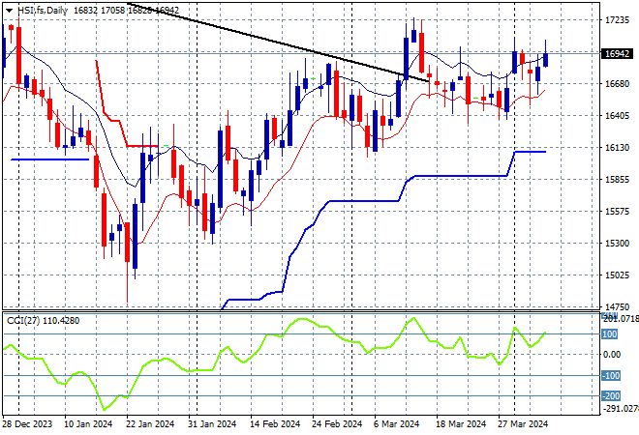
Task: Click the 16130 price axis label
Action: pyautogui.click(x=617, y=147)
